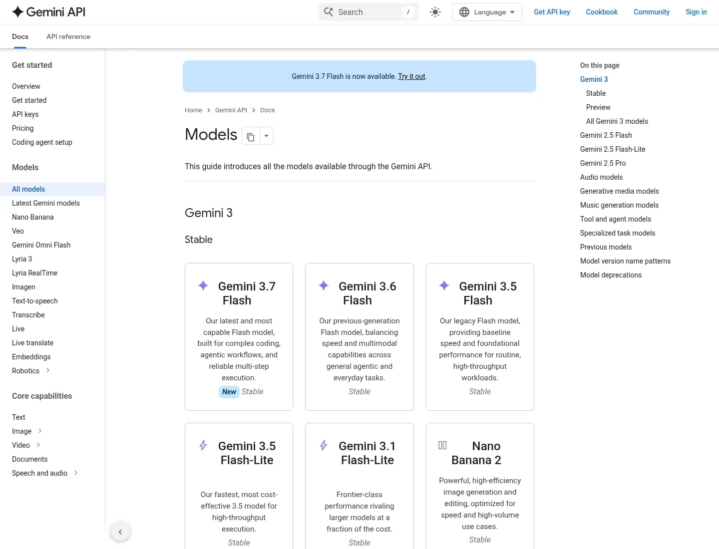The width and height of the screenshot is (719, 549).
Task: Open Veo sidebar item
Action: (x=18, y=231)
